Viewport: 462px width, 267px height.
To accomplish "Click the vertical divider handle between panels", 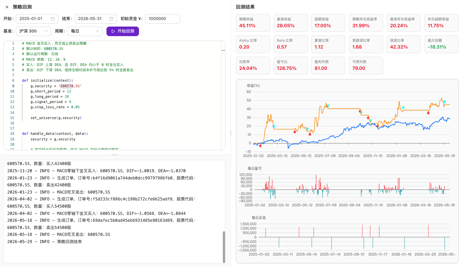I will tap(231, 133).
